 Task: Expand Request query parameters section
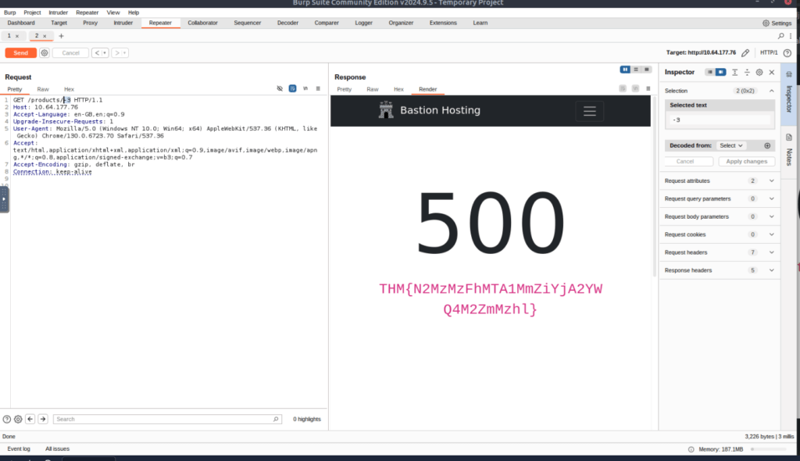[x=720, y=198]
